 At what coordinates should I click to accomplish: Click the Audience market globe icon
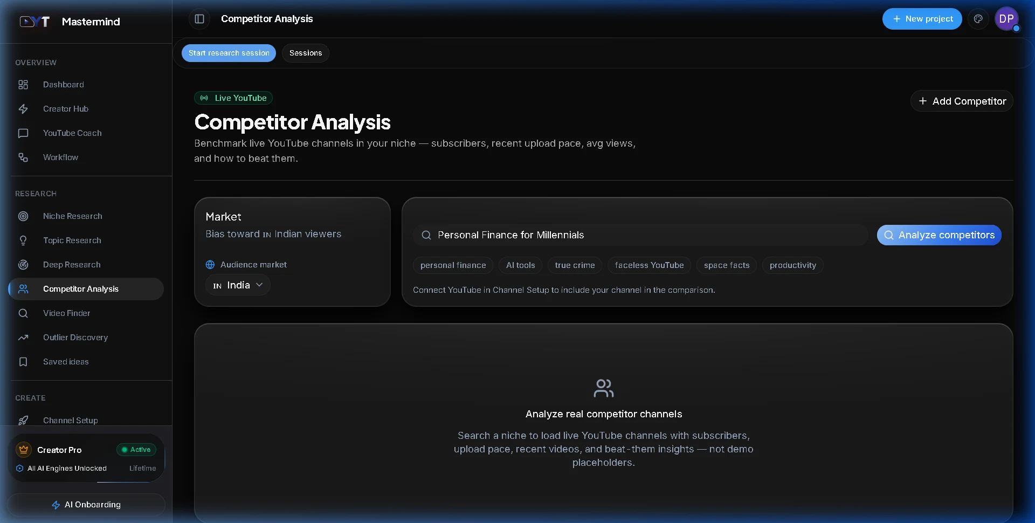coord(210,265)
